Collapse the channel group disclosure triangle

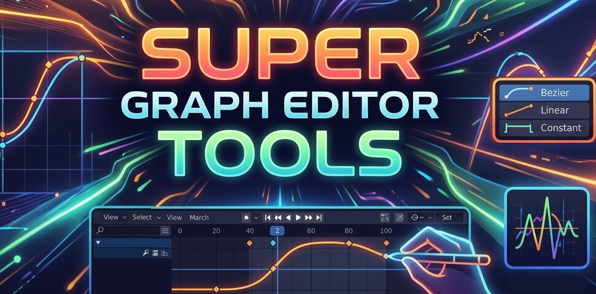(x=98, y=243)
